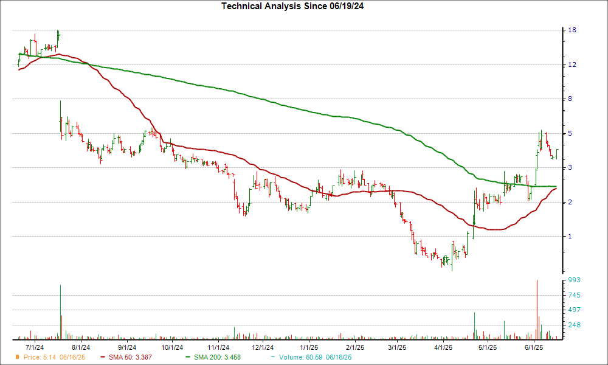The height and width of the screenshot is (365, 608).
Task: Click the dark red SMA 50 legend marker
Action: coord(103,357)
